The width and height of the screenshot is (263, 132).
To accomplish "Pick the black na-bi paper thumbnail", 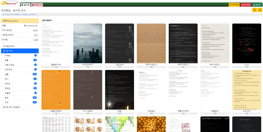I will (x=246, y=44).
